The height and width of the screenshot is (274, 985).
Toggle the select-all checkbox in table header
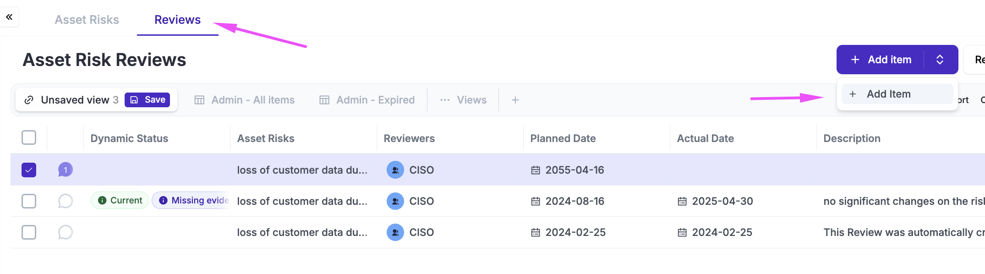(x=29, y=137)
